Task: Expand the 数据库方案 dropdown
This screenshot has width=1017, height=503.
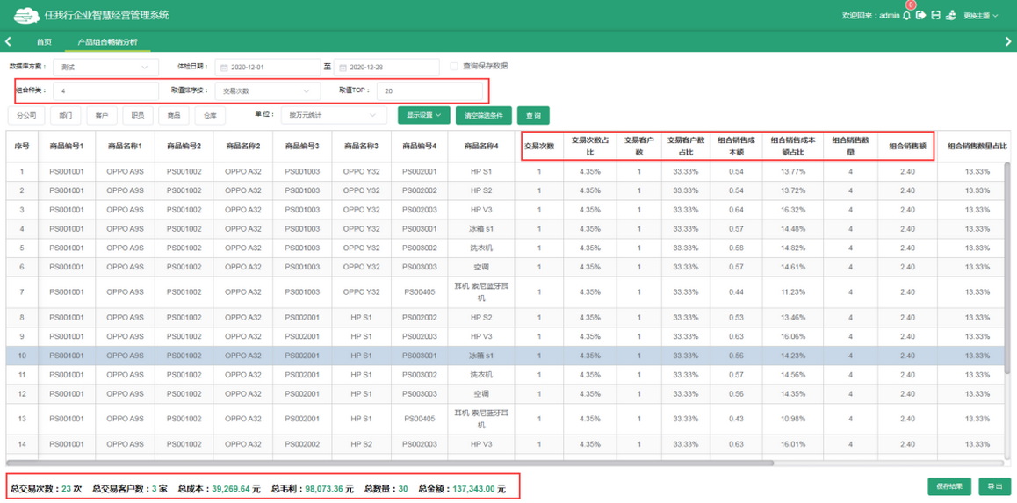Action: 105,68
